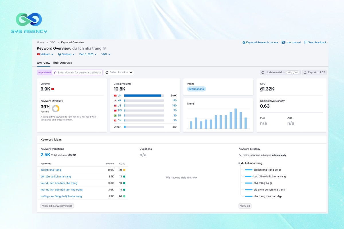Select subtopic 'du lịch nha trang có gì'

pos(267,170)
